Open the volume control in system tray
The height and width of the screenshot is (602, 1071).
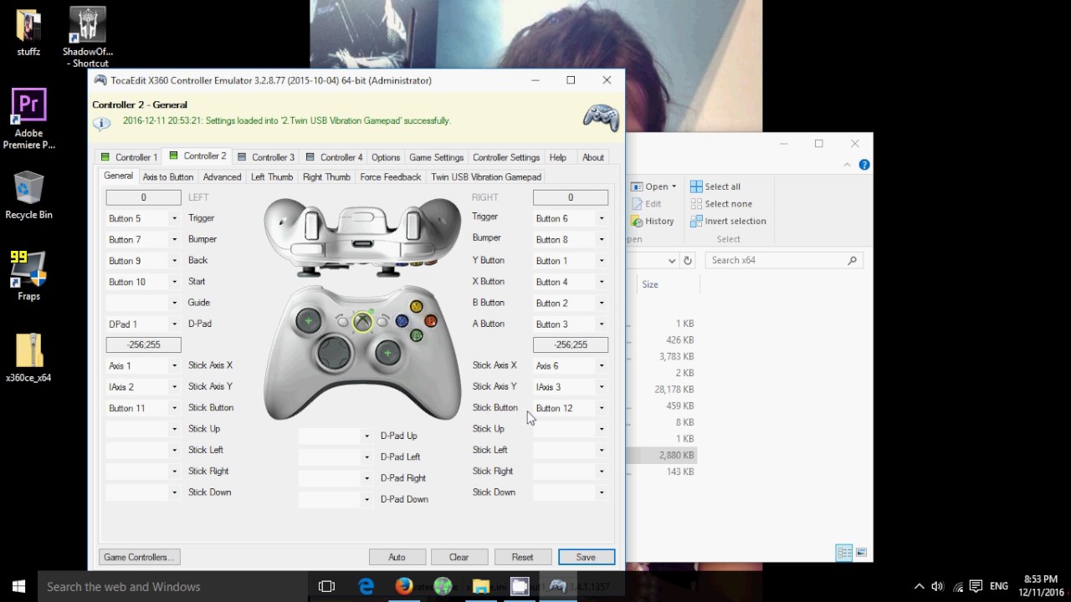938,586
